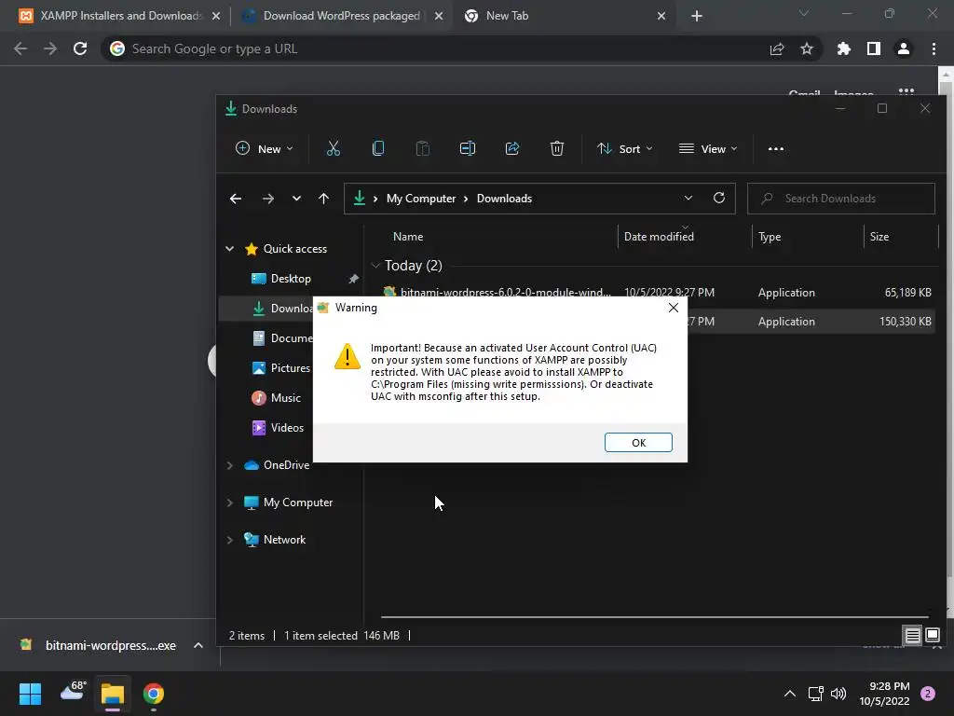This screenshot has width=954, height=716.
Task: Sort files by the Size column header
Action: (x=879, y=237)
